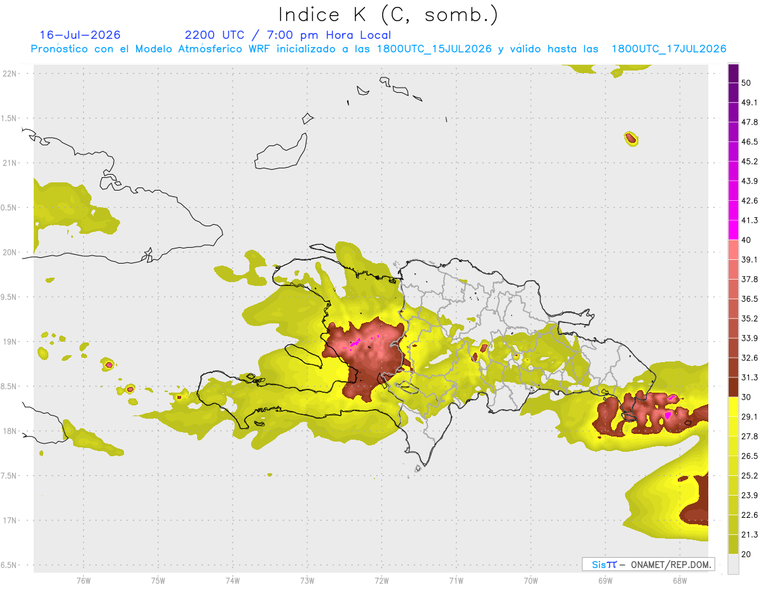The width and height of the screenshot is (763, 589).
Task: Click the bright yellow colorbar swatch between 29.1 and 30
Action: pos(733,407)
